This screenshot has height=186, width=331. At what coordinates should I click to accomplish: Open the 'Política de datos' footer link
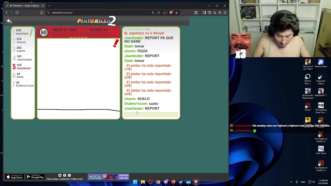pos(77,179)
